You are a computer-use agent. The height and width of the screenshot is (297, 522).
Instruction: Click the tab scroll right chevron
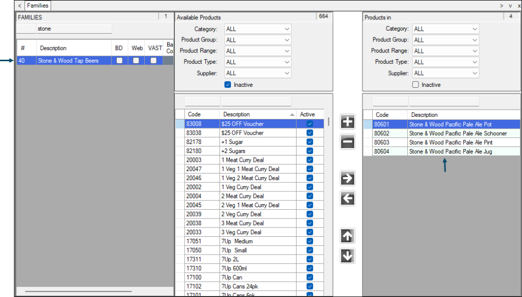pyautogui.click(x=502, y=6)
